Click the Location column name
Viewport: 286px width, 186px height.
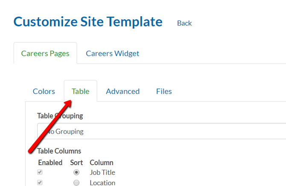pyautogui.click(x=102, y=183)
